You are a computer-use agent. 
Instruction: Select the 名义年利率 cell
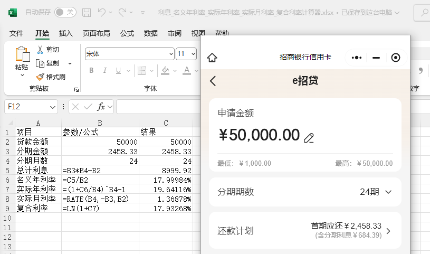[38, 180]
